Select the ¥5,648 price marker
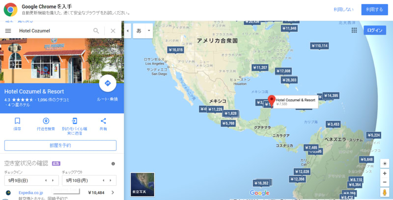This screenshot has width=393, height=200. [366, 160]
